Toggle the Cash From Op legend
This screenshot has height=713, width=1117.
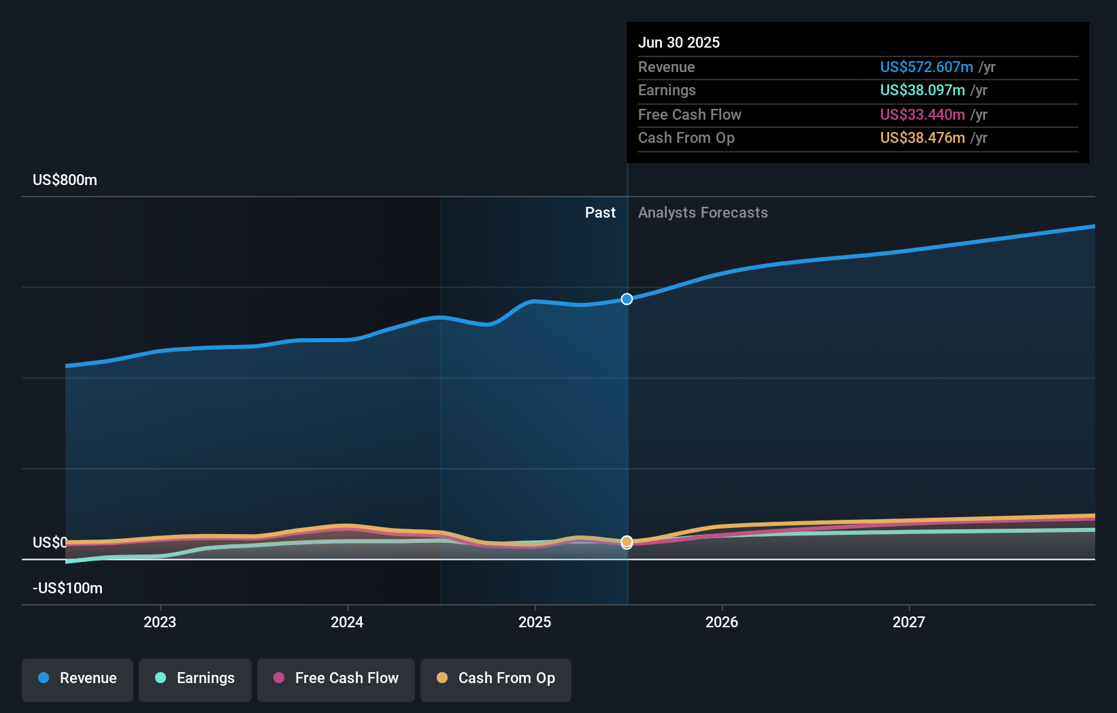click(496, 680)
